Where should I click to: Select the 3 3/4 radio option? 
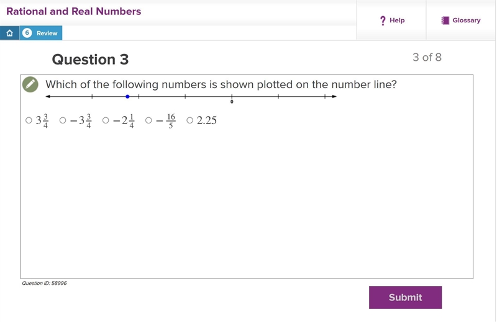(x=29, y=120)
